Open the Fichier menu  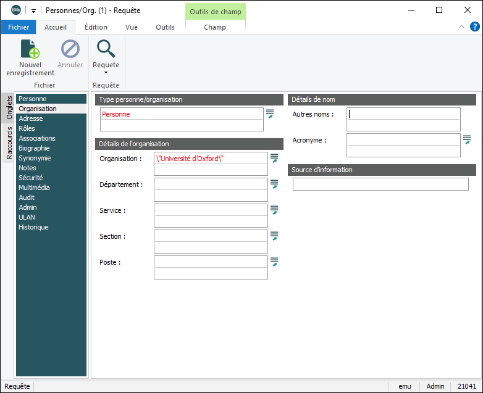19,27
